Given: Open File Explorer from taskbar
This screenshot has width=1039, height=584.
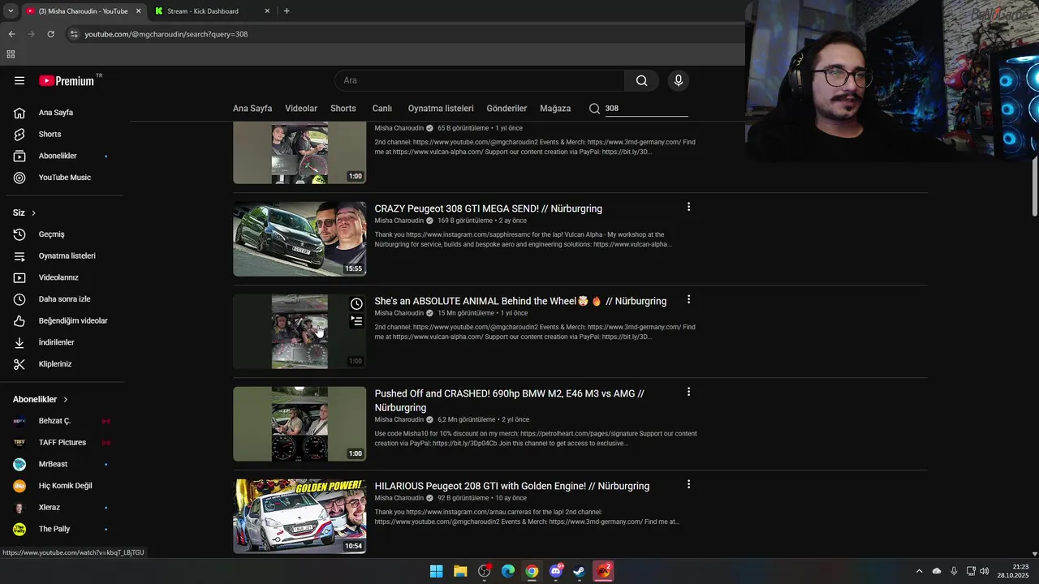Looking at the screenshot, I should point(460,571).
